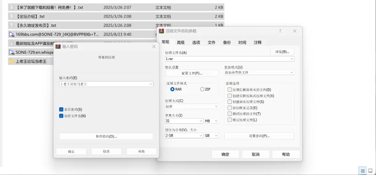Click date 2025/3/26 2:07 in file list

click(x=117, y=8)
